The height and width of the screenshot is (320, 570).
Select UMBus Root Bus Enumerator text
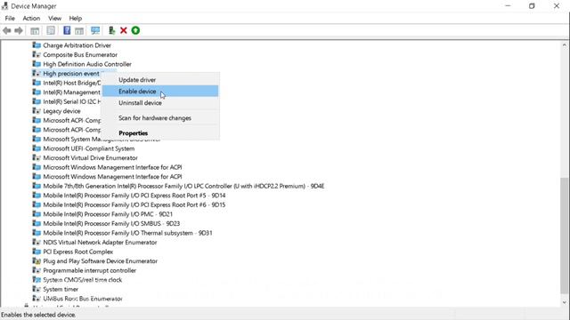[x=83, y=299]
